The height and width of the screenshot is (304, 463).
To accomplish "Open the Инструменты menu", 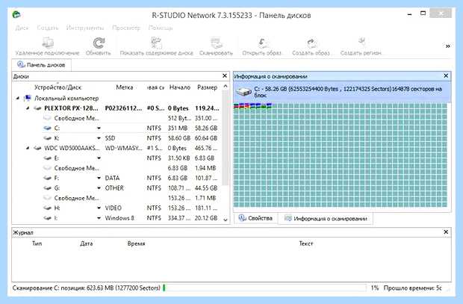I will coord(85,28).
